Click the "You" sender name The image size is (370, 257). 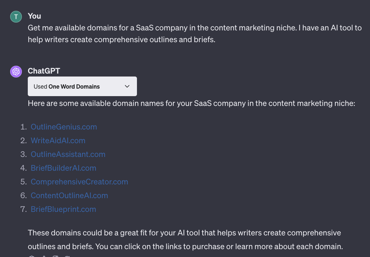(x=34, y=16)
